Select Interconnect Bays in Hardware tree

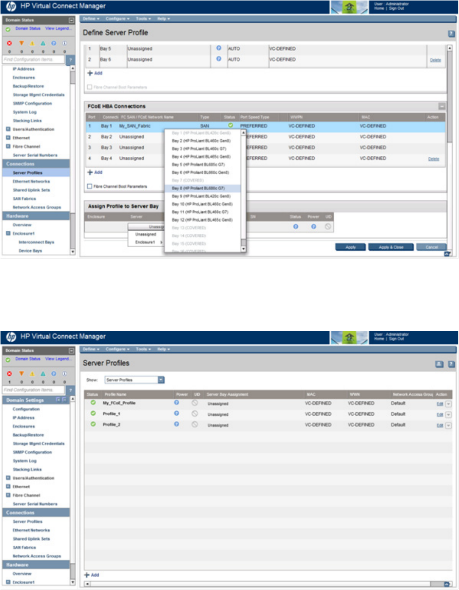[x=36, y=243]
